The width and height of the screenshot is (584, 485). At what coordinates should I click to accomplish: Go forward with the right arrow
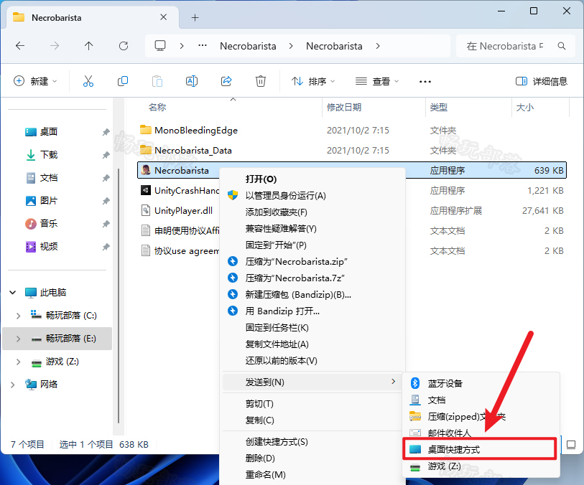[x=55, y=46]
